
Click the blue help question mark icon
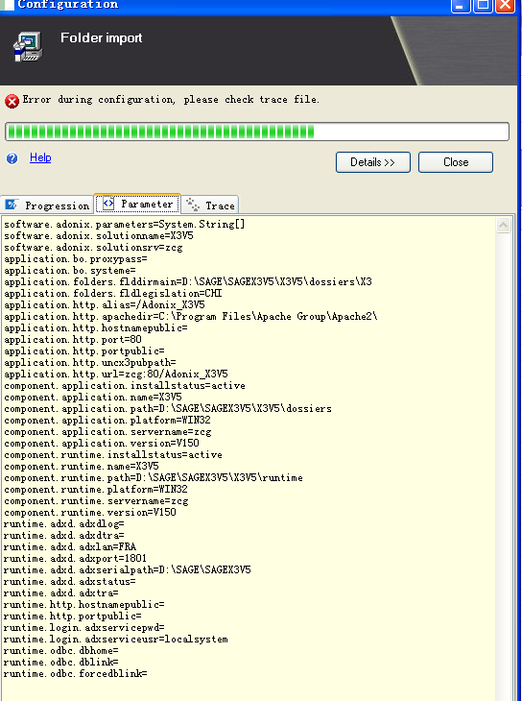pos(12,158)
